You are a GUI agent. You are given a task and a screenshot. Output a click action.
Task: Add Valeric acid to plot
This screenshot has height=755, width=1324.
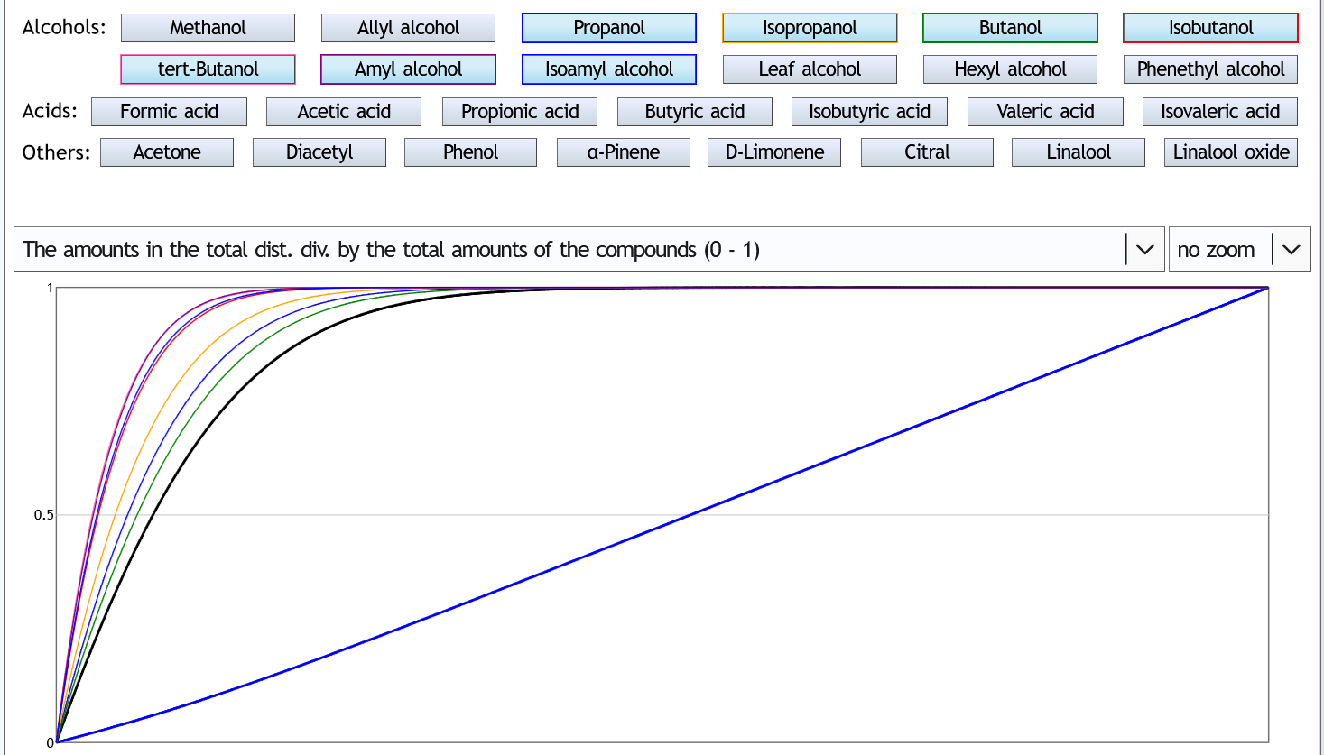pyautogui.click(x=1045, y=112)
